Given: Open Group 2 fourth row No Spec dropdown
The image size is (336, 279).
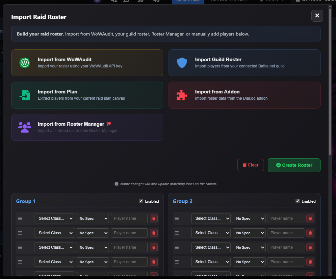Looking at the screenshot, I should [249, 262].
